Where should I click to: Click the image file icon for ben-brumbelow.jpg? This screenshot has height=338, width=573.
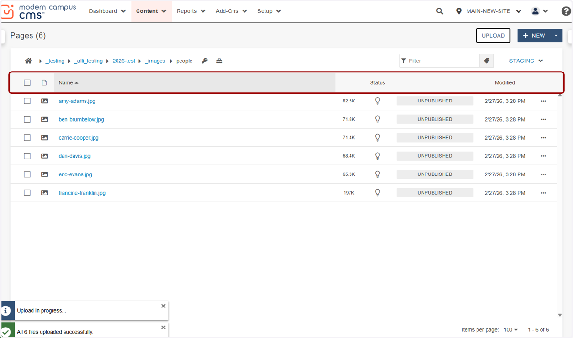tap(44, 119)
